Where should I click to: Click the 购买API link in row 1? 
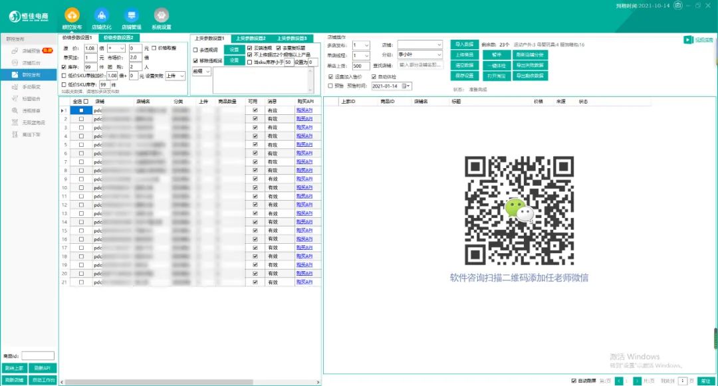pyautogui.click(x=304, y=110)
